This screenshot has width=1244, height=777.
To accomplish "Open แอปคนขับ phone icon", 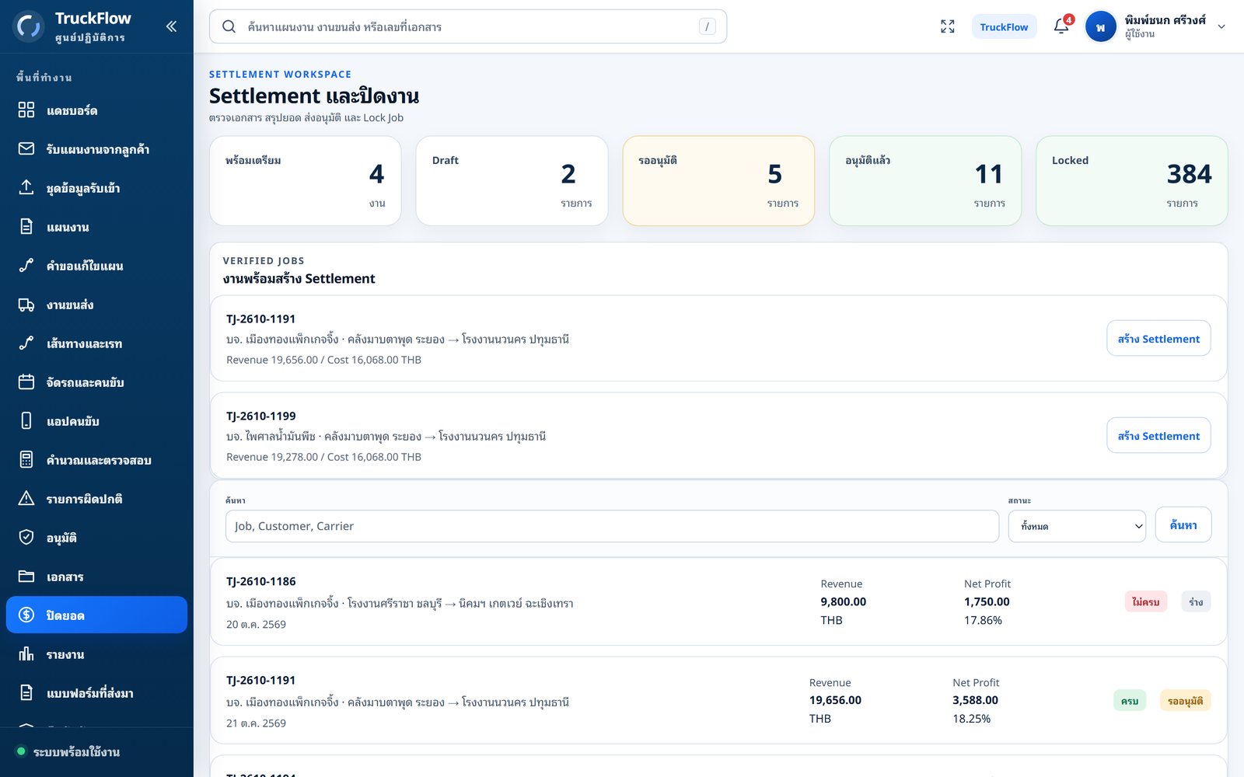I will click(x=26, y=420).
